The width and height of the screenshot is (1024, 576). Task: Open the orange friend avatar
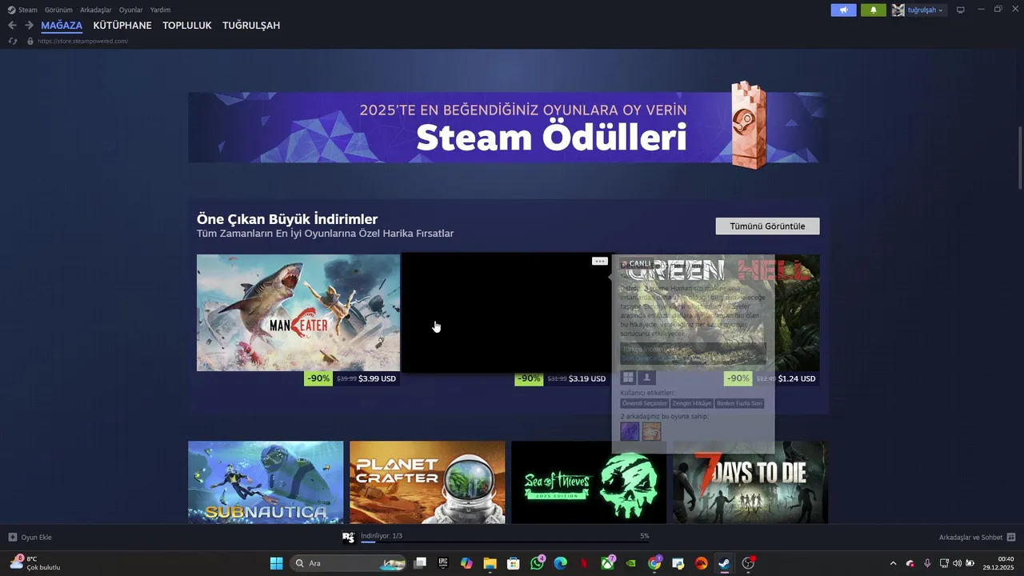(651, 432)
